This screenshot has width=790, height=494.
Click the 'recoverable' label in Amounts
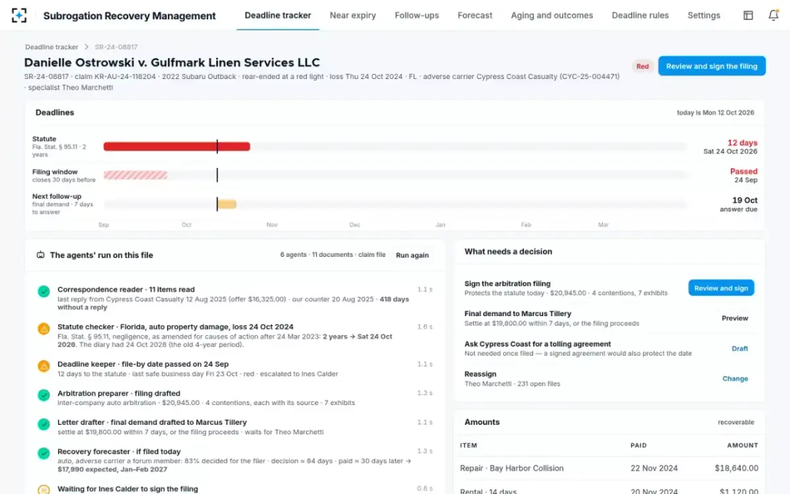[736, 422]
